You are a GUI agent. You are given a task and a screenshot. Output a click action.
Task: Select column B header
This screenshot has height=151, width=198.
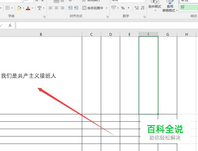41,34
